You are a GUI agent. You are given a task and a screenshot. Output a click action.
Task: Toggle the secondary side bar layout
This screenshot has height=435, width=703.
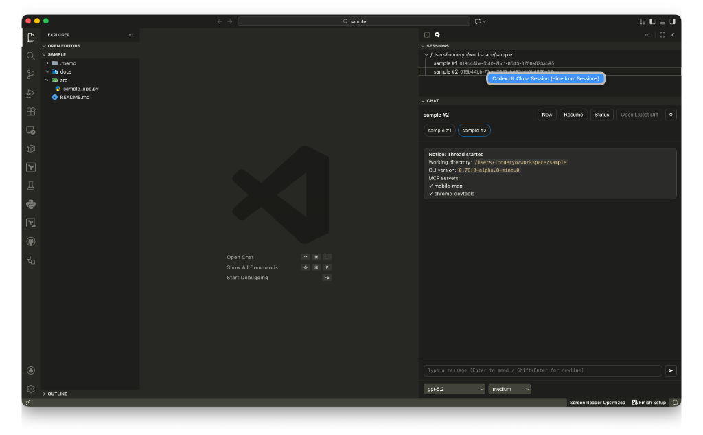[671, 21]
